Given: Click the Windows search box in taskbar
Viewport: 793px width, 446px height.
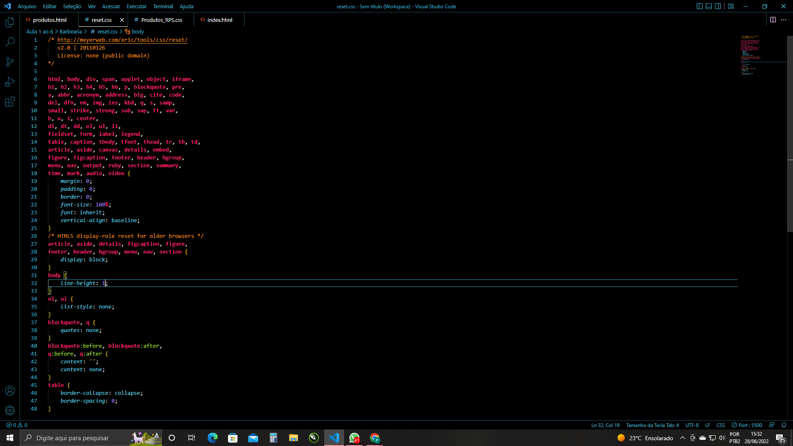Looking at the screenshot, I should [91, 438].
